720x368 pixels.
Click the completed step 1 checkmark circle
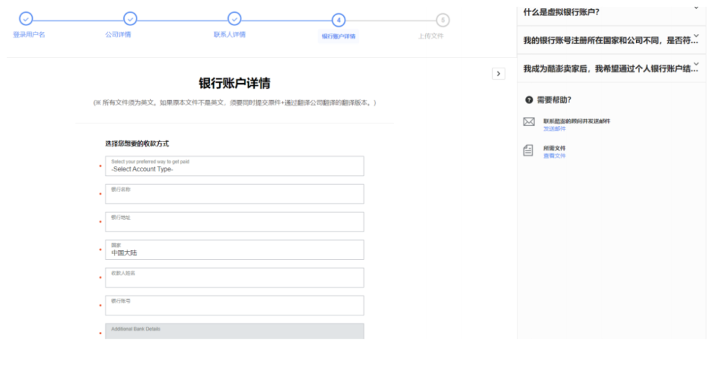[26, 19]
